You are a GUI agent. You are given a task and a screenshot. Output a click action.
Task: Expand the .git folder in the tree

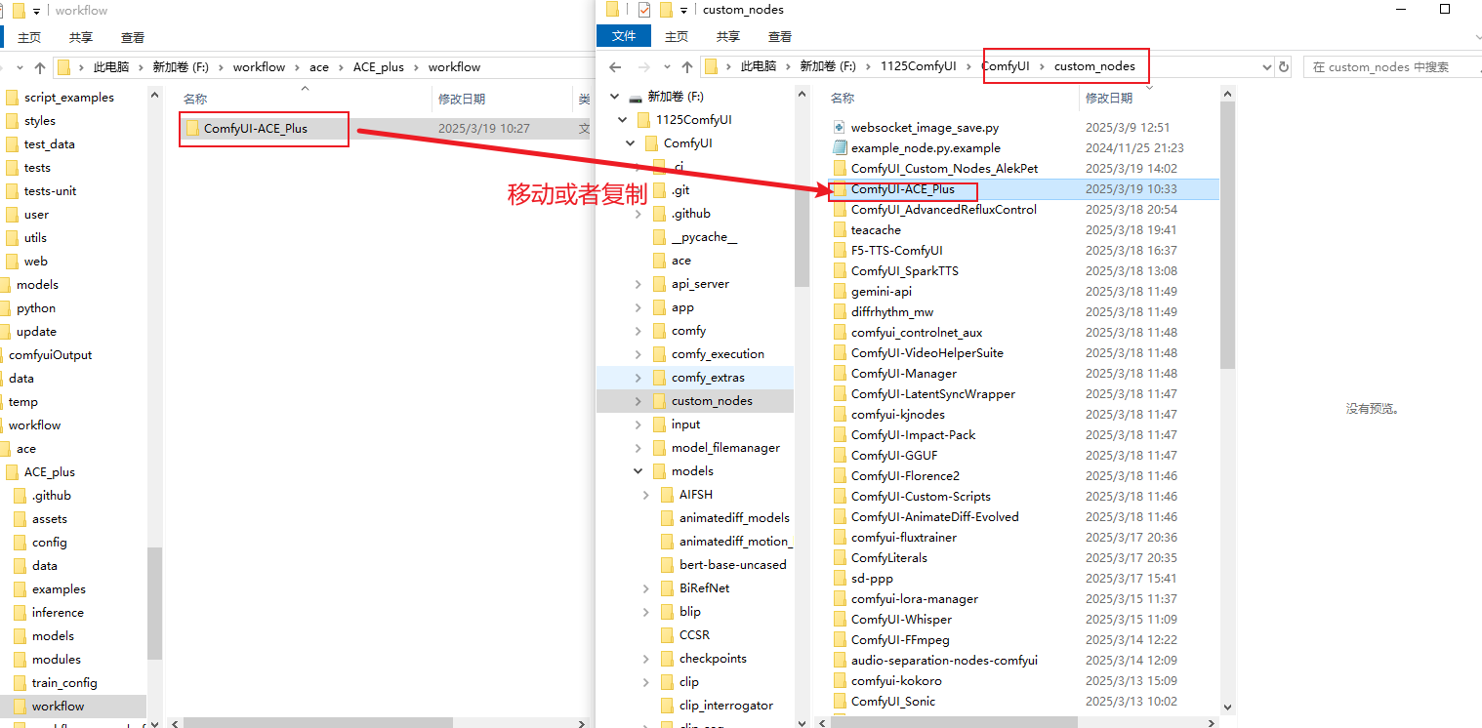tap(638, 190)
